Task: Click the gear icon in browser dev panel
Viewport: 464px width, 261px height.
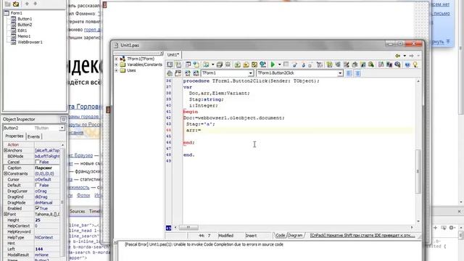Action: (x=452, y=228)
